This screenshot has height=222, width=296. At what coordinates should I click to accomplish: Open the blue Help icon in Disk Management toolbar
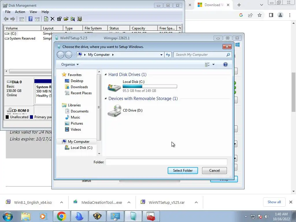[30, 19]
